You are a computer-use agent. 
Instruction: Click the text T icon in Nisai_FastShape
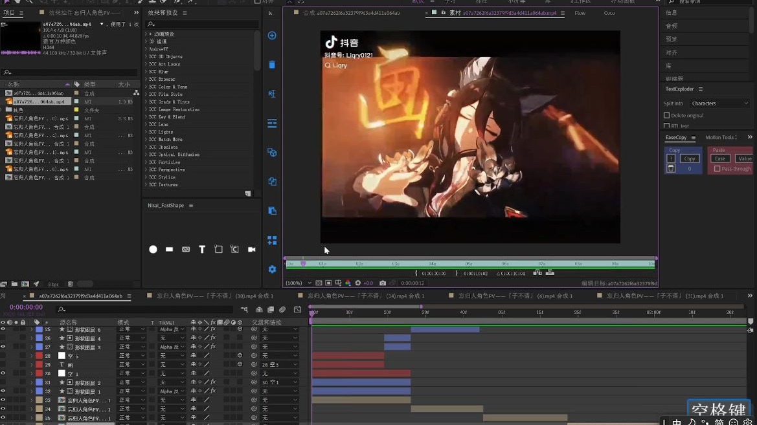pos(202,250)
